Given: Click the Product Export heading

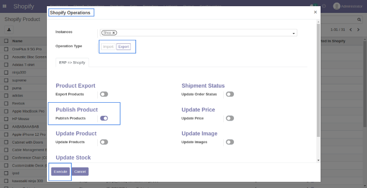Looking at the screenshot, I should click(75, 86).
